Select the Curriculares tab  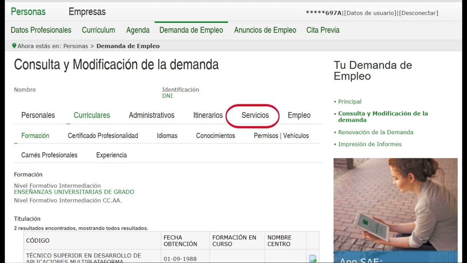92,115
